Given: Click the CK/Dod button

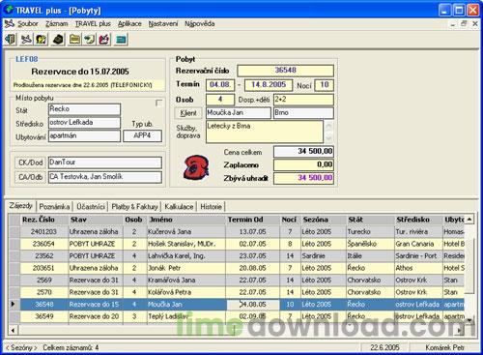Looking at the screenshot, I should [30, 163].
